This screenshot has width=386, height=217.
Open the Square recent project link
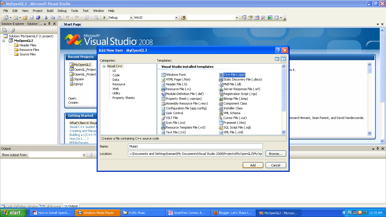coord(79,79)
